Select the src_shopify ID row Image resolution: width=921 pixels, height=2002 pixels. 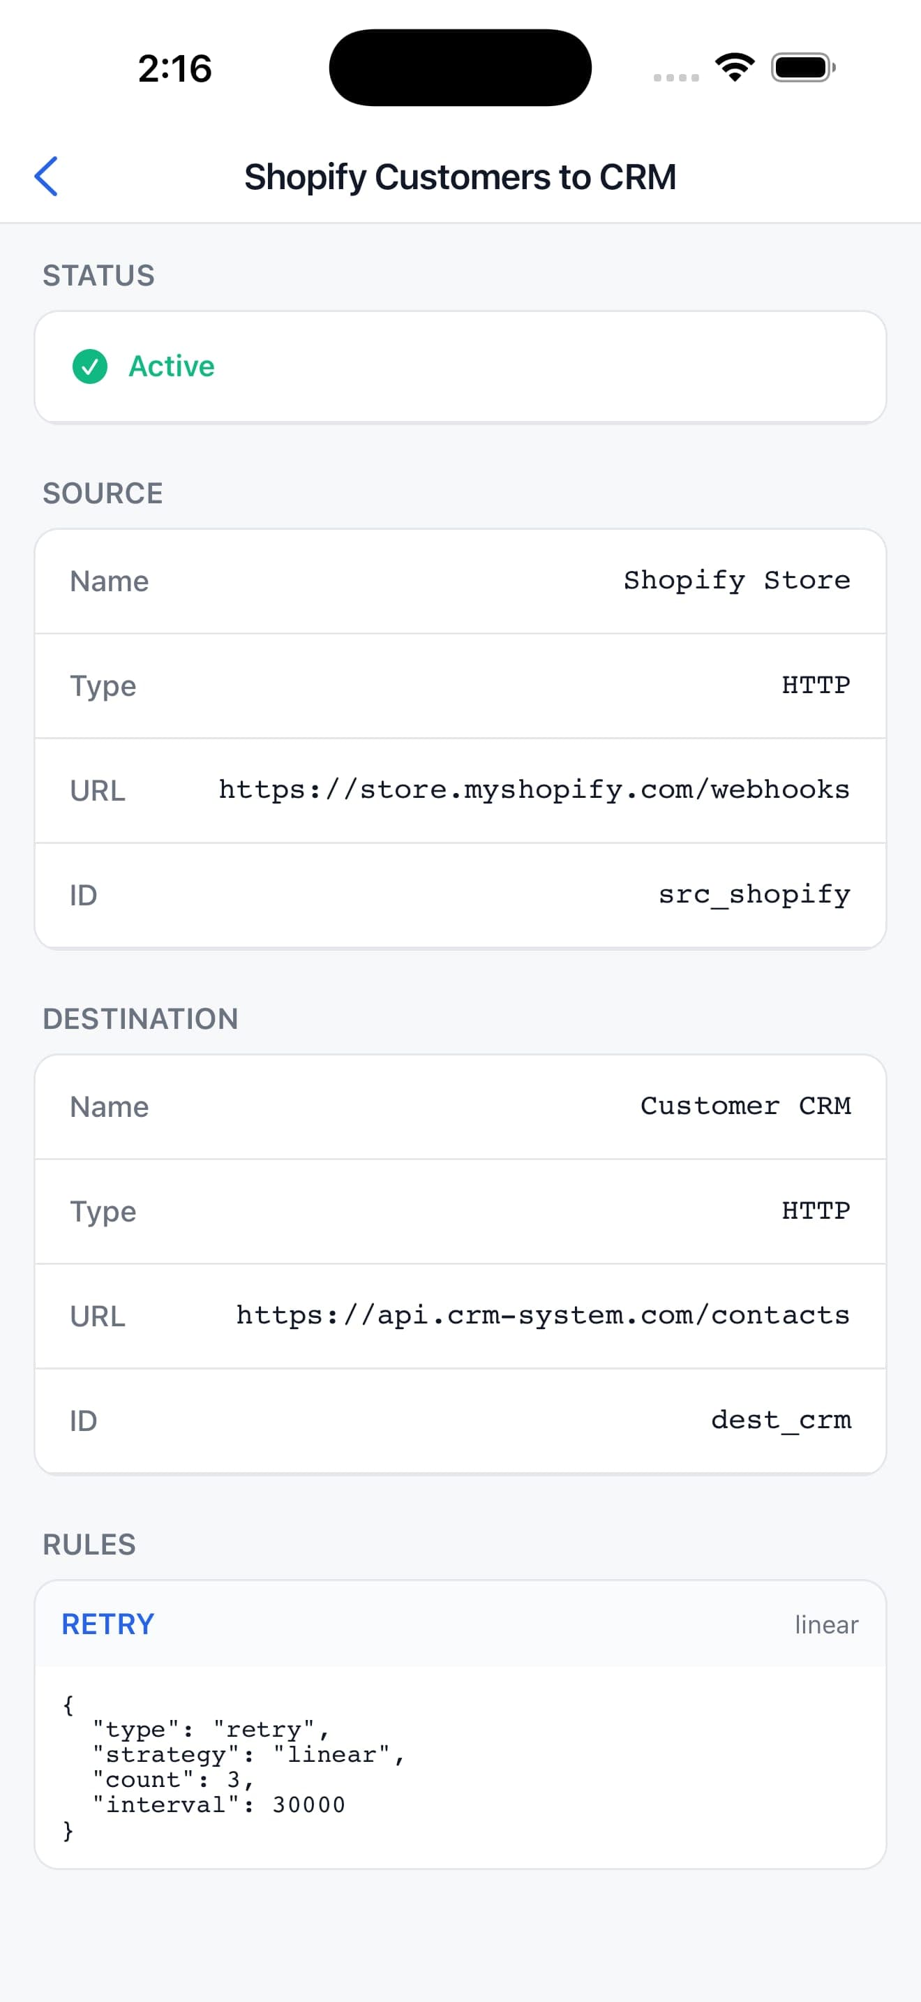pos(460,896)
